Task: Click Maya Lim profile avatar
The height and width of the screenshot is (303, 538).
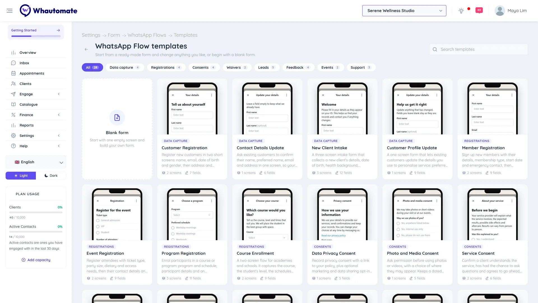Action: pos(500,11)
